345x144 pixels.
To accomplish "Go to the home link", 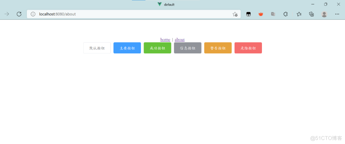I will point(165,40).
